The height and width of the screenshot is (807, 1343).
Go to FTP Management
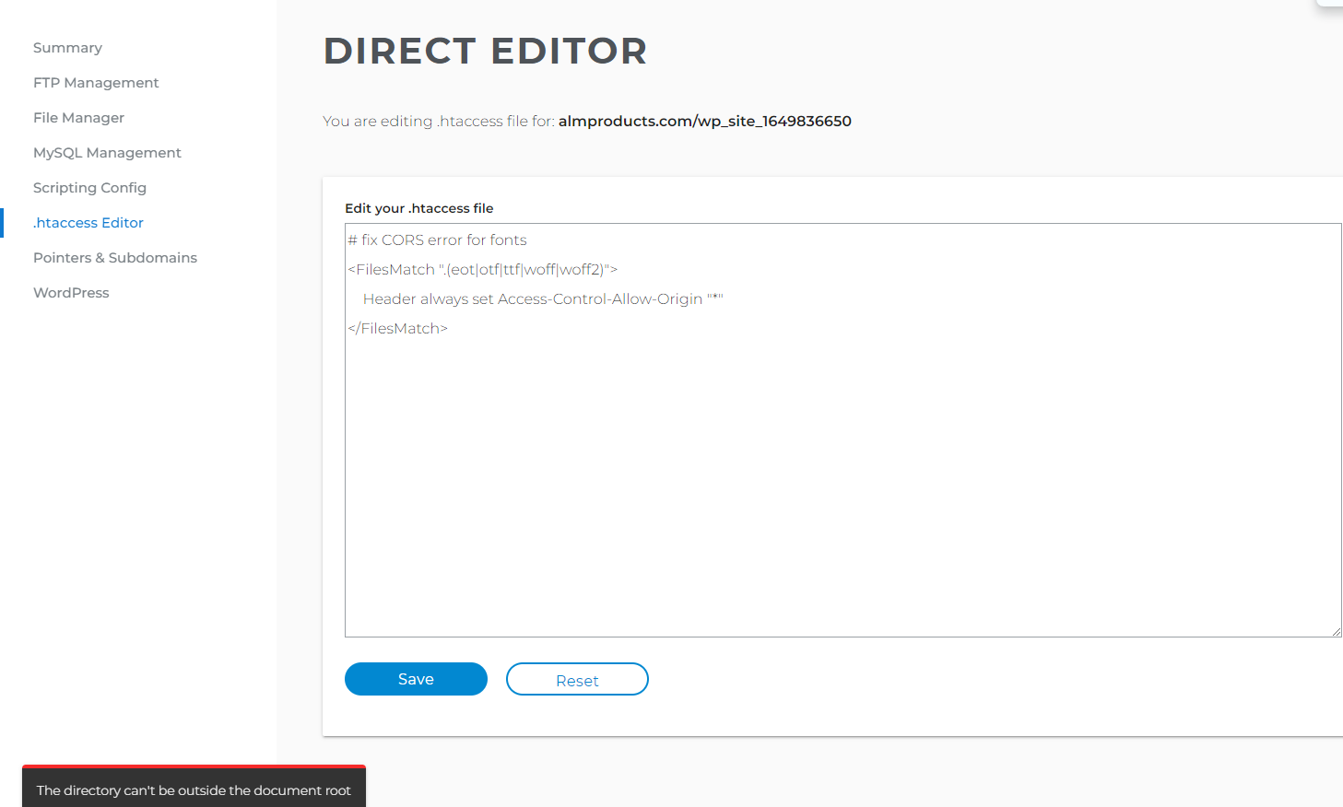[x=96, y=83]
